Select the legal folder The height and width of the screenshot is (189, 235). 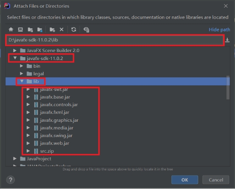tap(39, 74)
